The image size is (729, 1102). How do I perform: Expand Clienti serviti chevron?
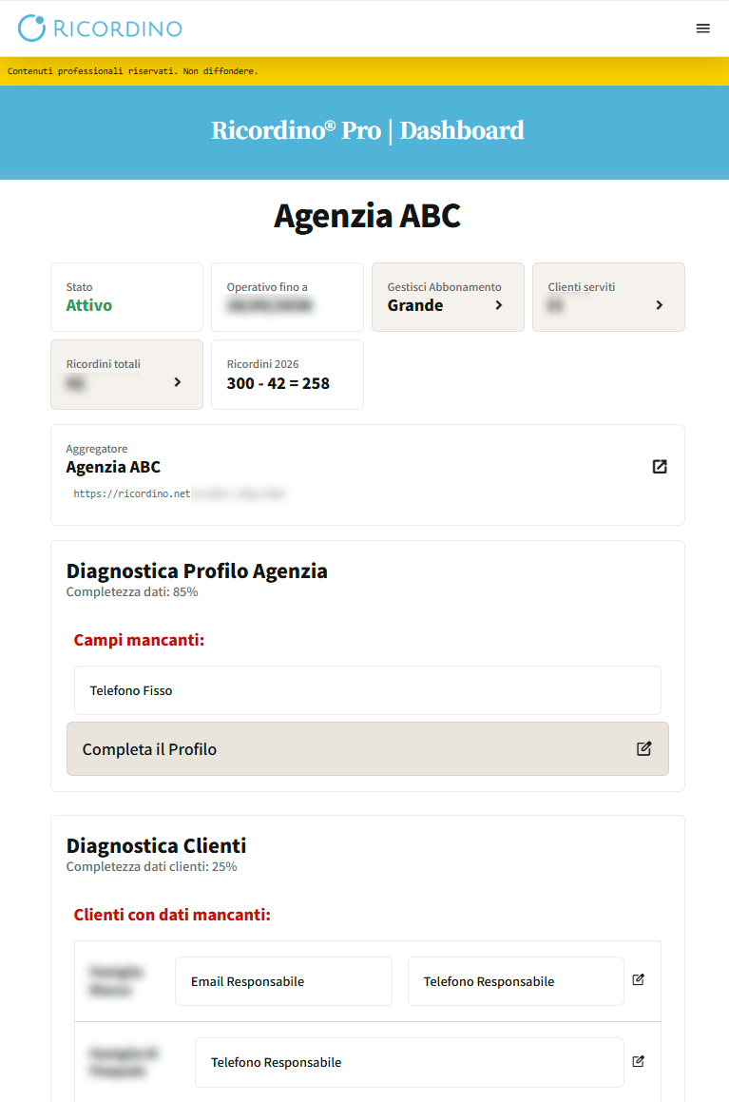coord(659,305)
